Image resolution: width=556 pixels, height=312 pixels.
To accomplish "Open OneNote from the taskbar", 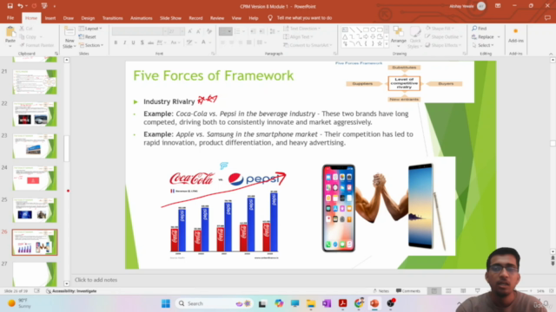I will point(327,303).
